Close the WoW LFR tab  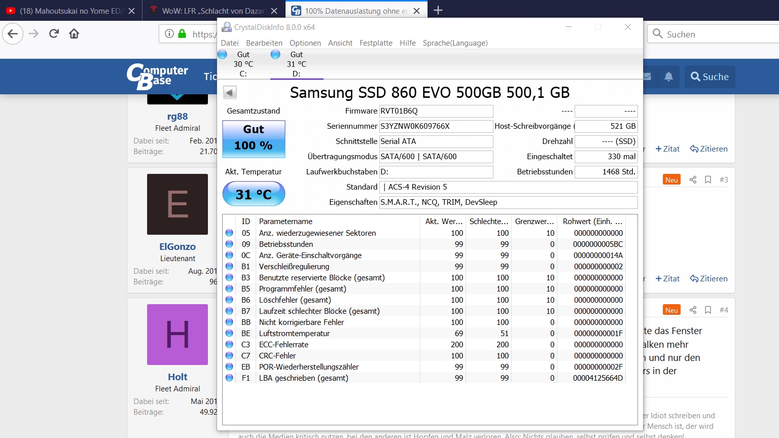274,11
